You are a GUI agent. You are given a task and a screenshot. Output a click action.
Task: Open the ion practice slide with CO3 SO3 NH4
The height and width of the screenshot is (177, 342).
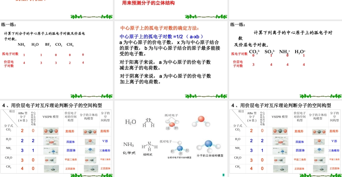286,60
